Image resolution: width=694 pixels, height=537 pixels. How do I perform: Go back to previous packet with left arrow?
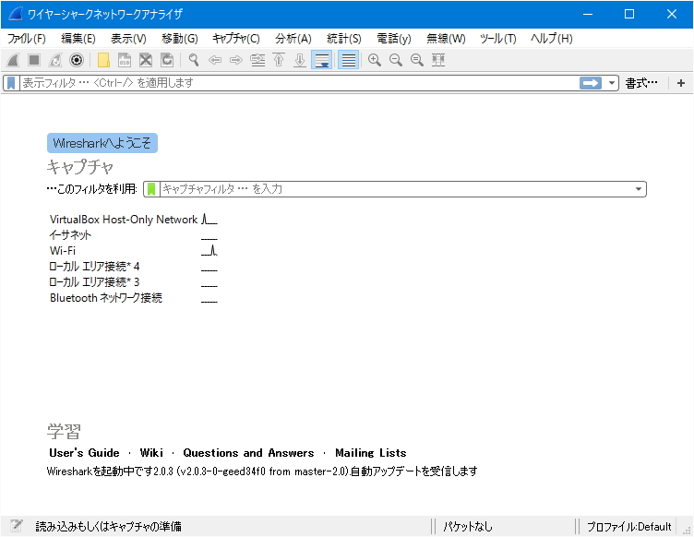215,60
